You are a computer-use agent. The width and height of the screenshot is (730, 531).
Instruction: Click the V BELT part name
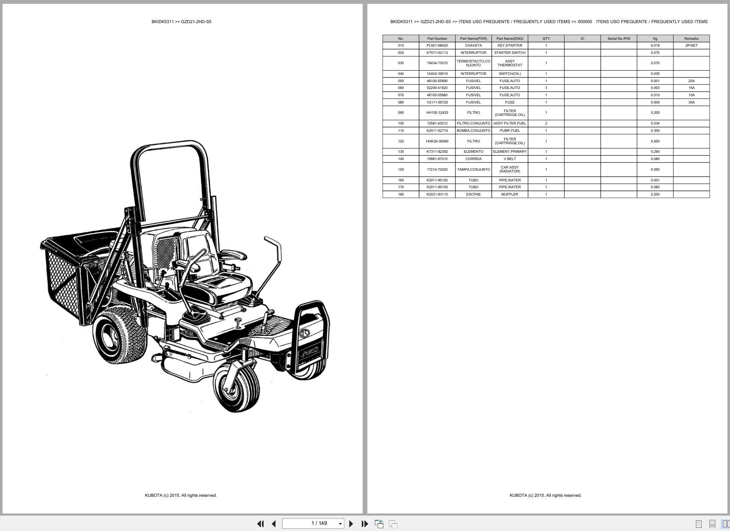(x=510, y=159)
